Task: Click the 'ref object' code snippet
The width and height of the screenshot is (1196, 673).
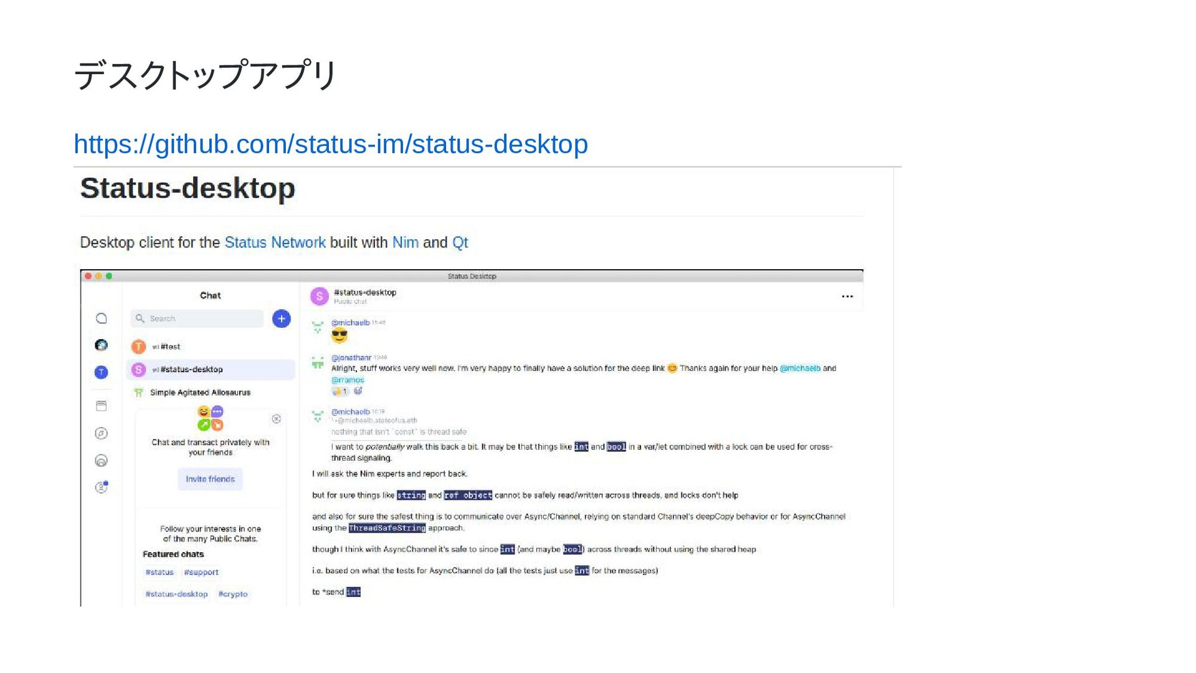Action: coord(468,495)
